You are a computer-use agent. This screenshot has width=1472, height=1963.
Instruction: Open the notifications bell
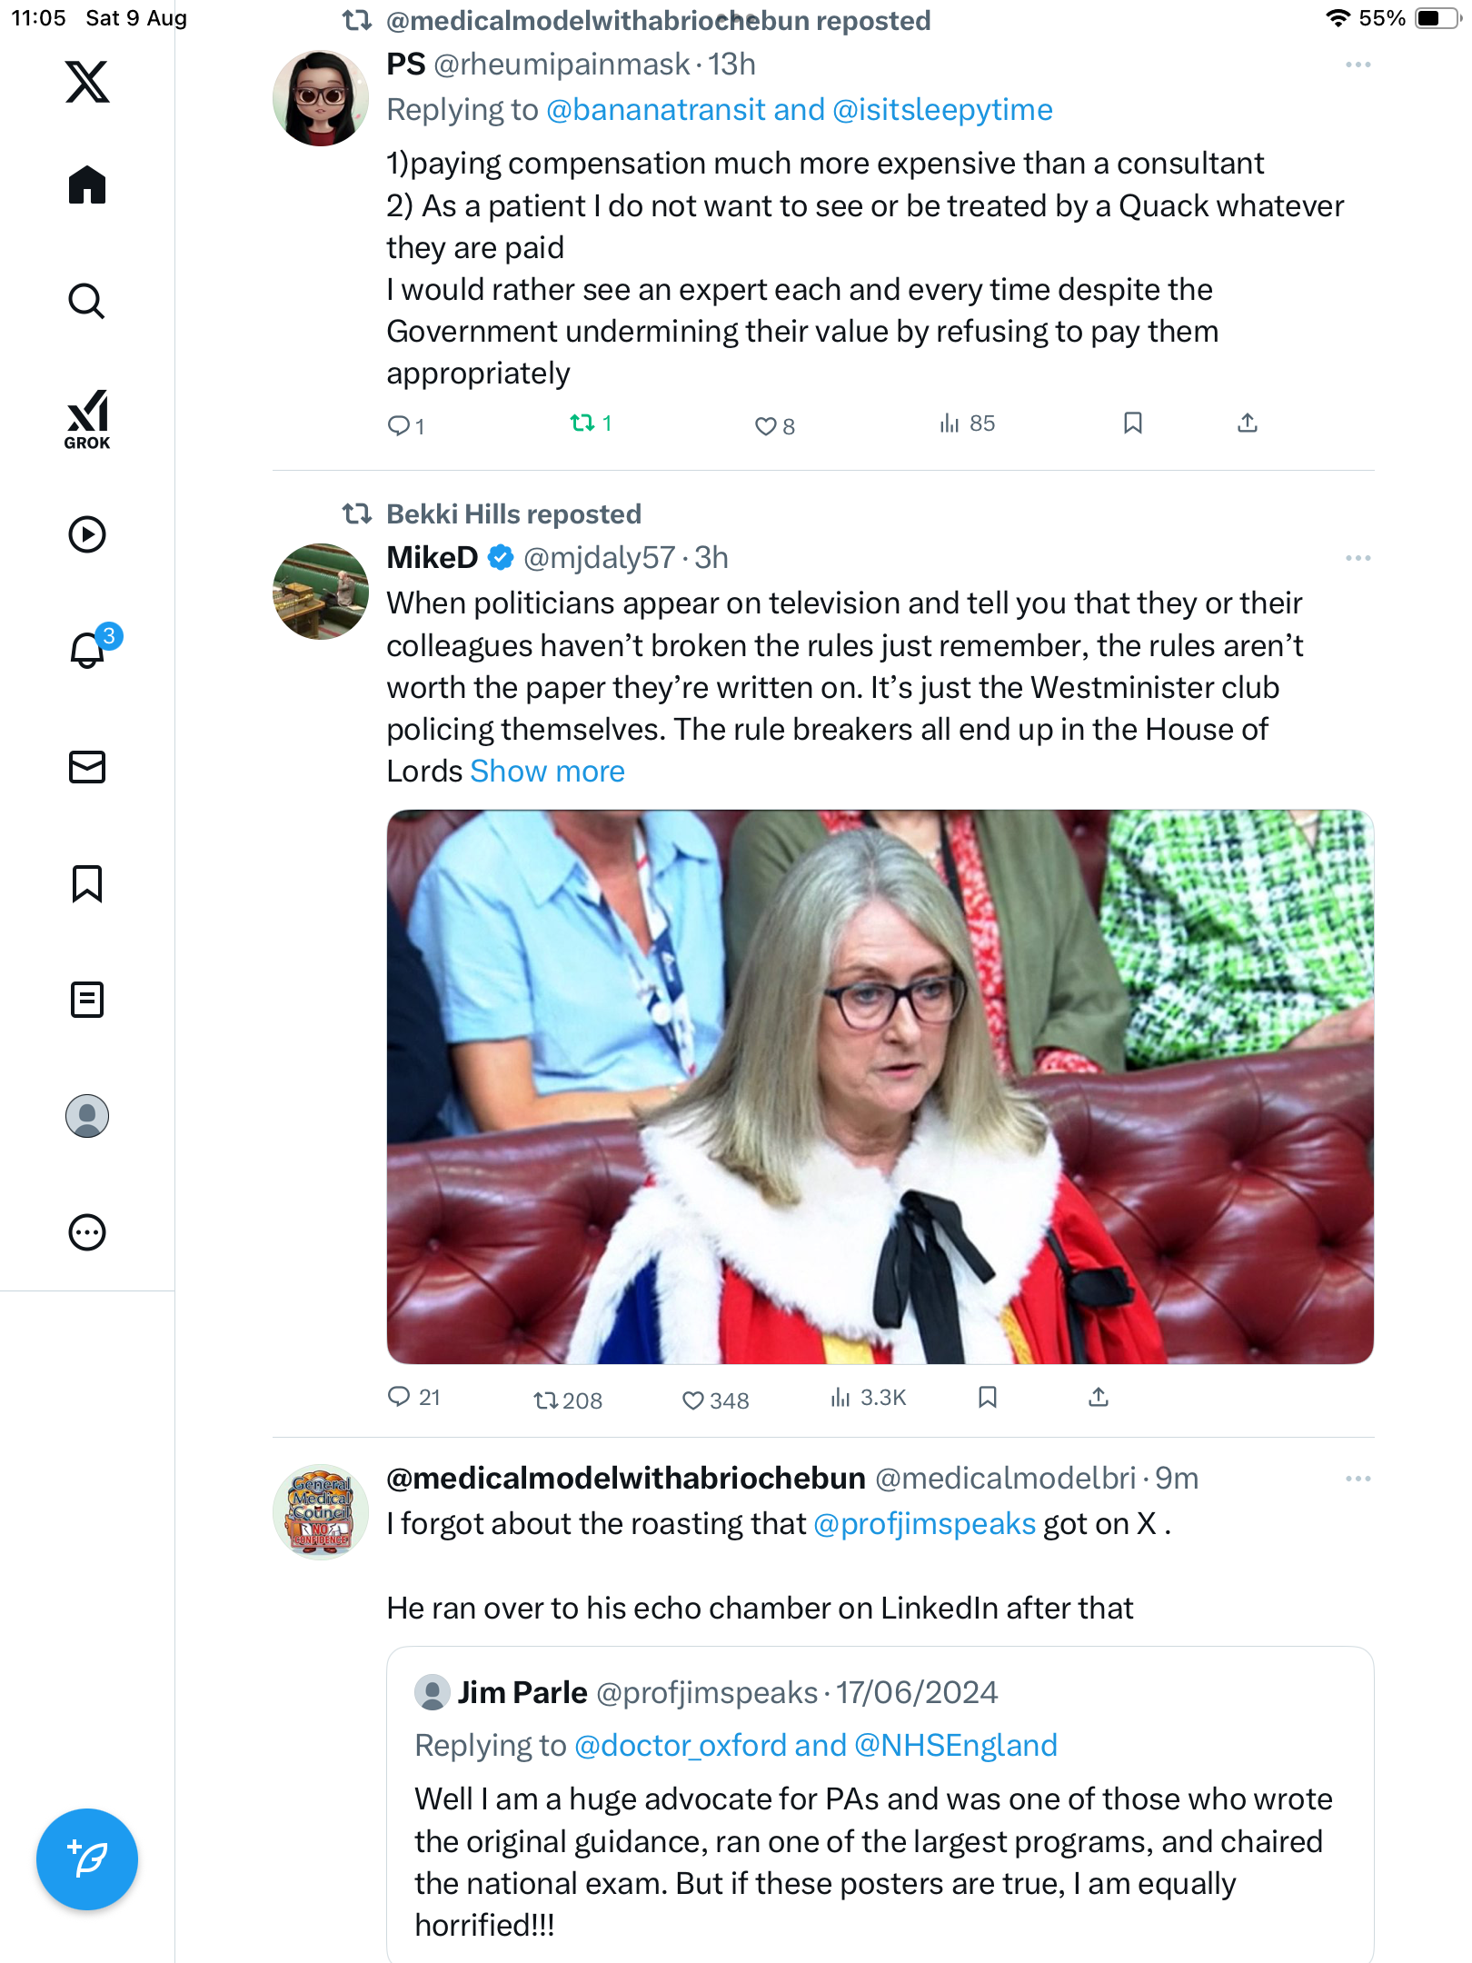87,650
